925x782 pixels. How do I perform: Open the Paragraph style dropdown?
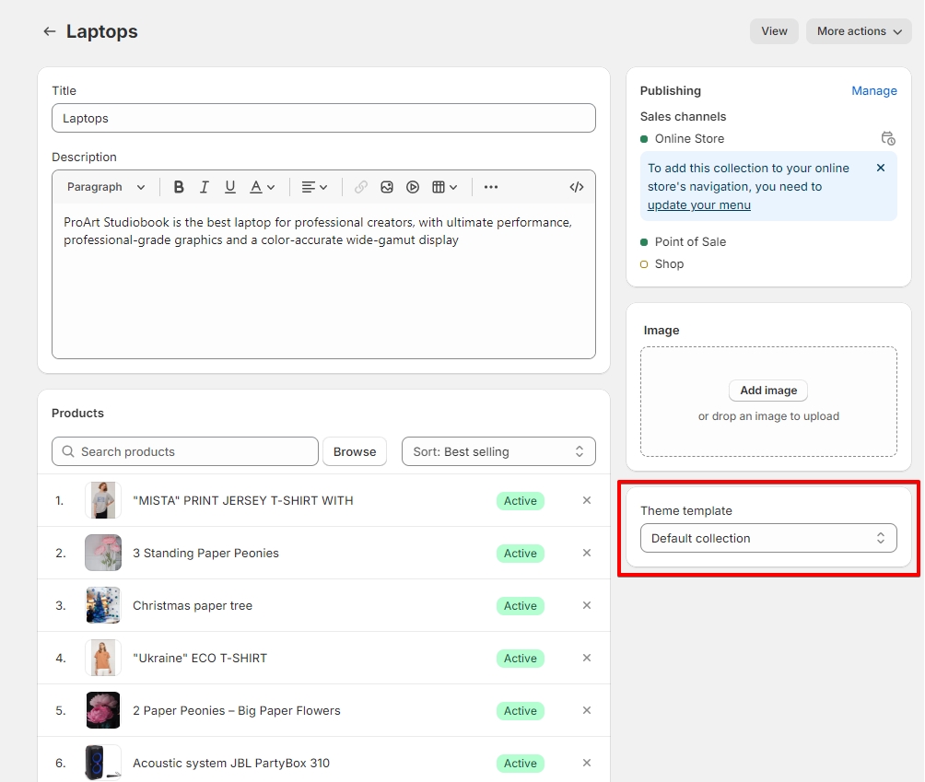(x=106, y=187)
